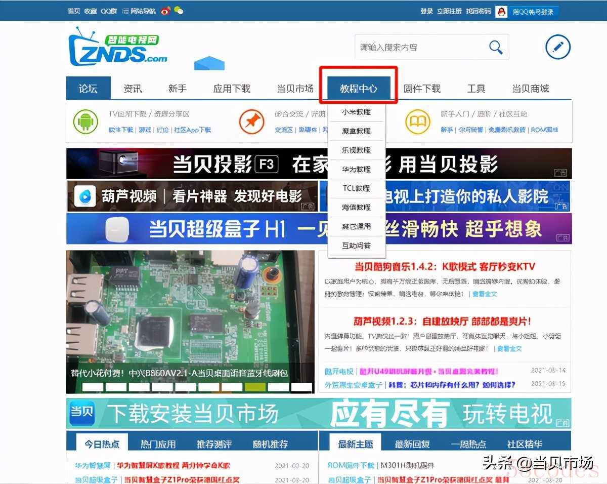
Task: Click the orange pushpin section icon
Action: pos(251,122)
